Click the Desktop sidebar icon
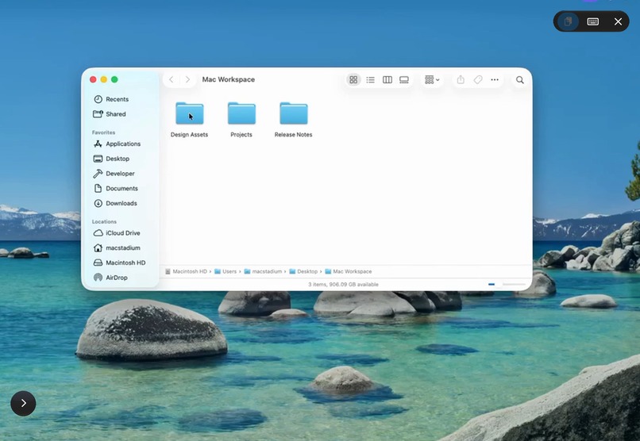Screen dimensions: 640x441 [x=98, y=159]
